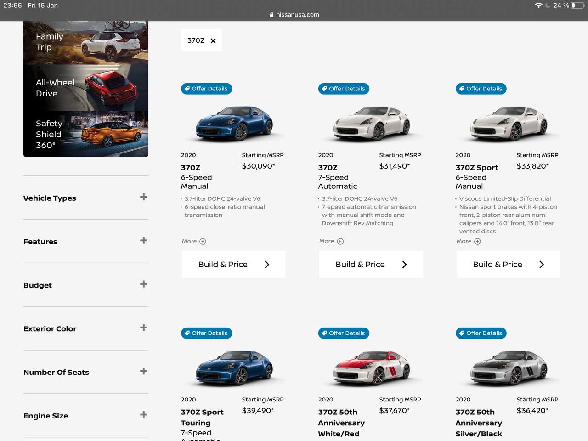Screen dimensions: 588x441
Task: Expand the Exterior Color filter
Action: [x=85, y=328]
